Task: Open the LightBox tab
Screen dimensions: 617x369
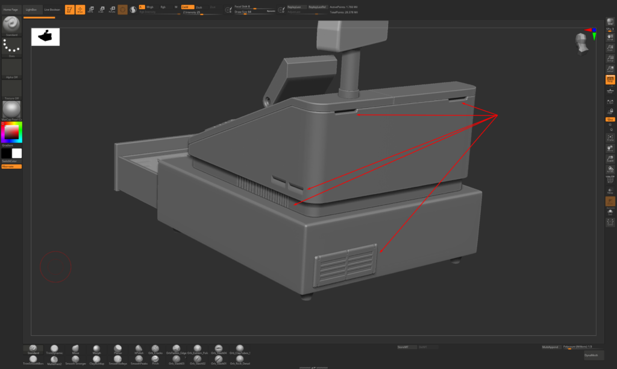Action: (31, 10)
